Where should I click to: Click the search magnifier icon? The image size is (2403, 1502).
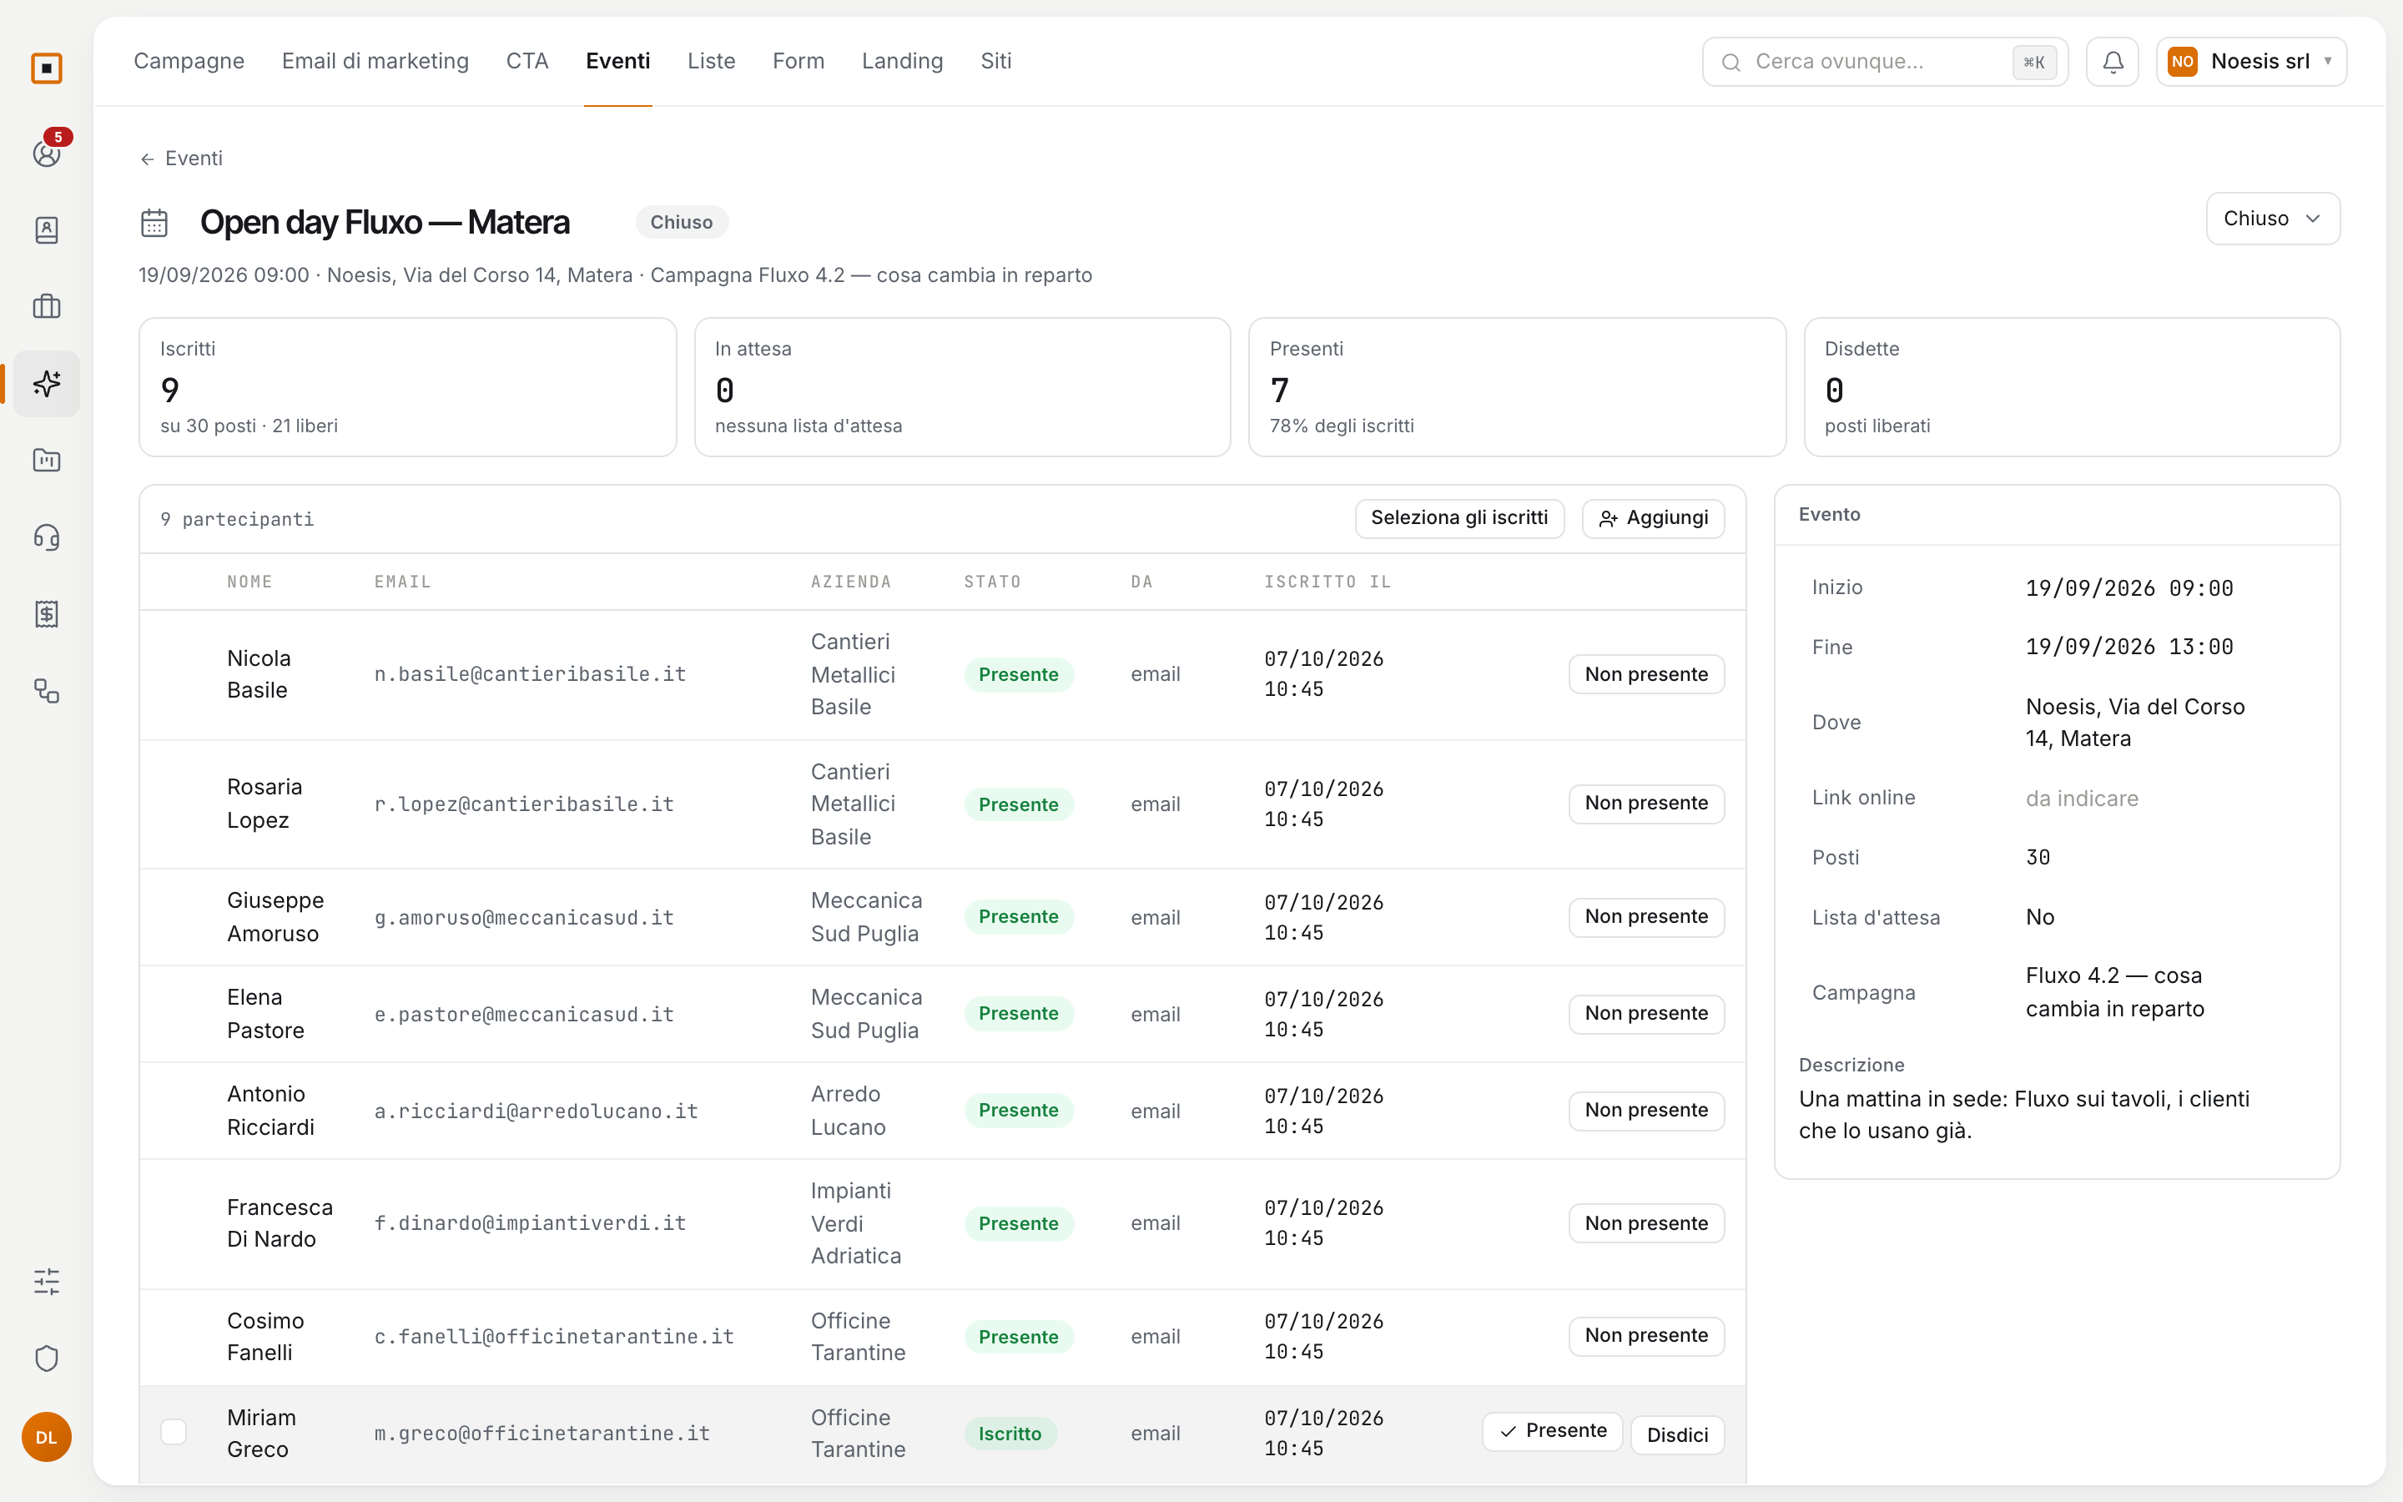[1730, 63]
